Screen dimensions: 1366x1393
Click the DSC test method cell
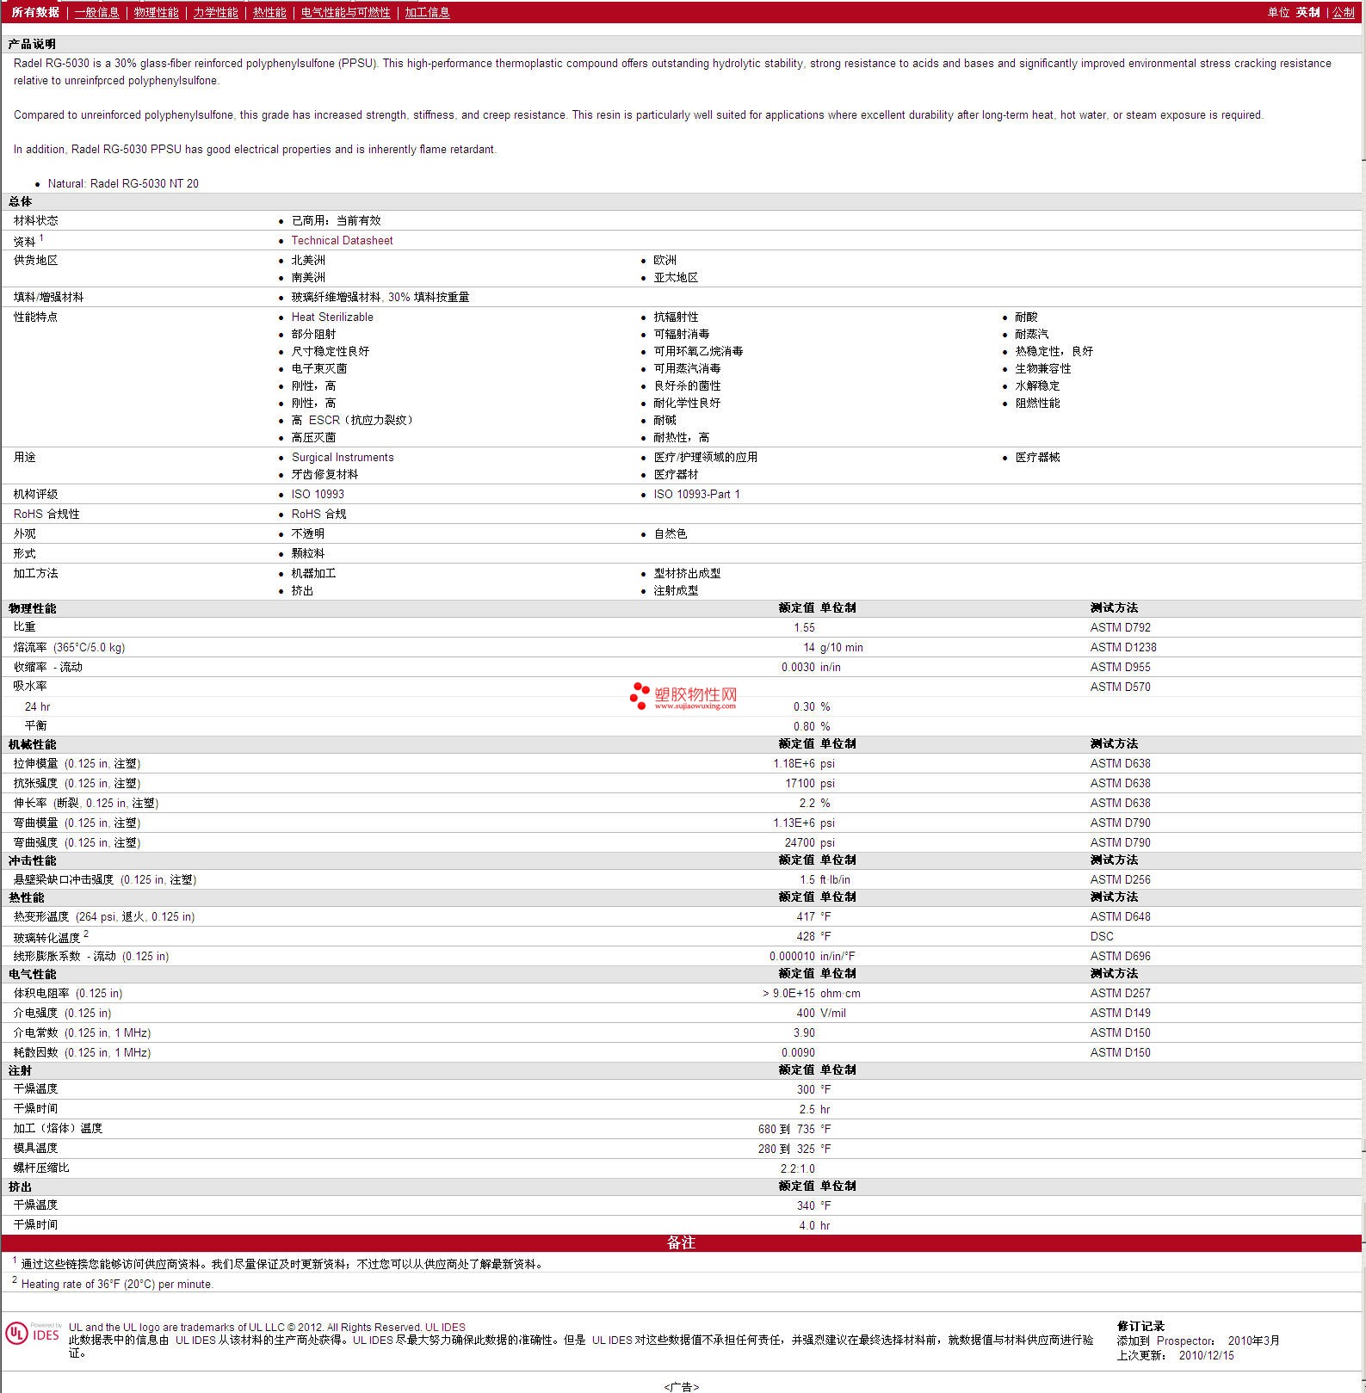click(x=1102, y=936)
